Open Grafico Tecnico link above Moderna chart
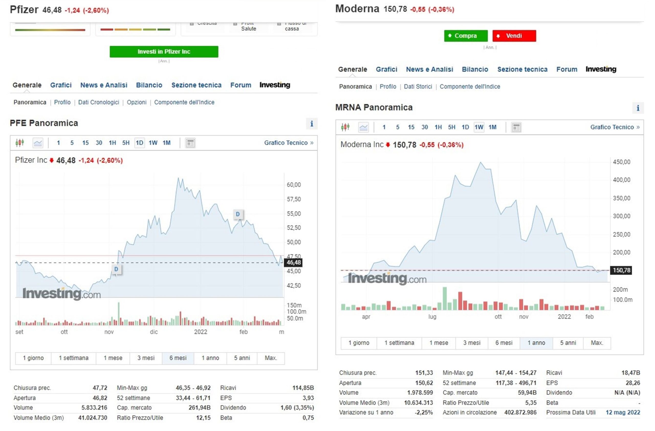Image resolution: width=655 pixels, height=431 pixels. pyautogui.click(x=615, y=127)
